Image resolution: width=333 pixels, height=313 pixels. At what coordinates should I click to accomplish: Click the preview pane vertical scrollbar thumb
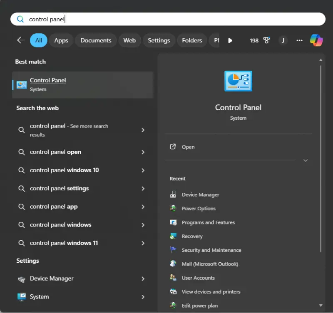321,159
